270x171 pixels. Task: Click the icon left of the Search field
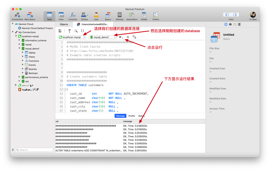(13, 150)
